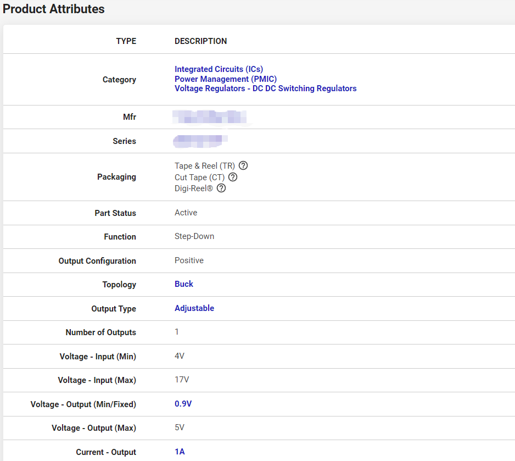Click the 17V maximum input voltage value

point(182,380)
